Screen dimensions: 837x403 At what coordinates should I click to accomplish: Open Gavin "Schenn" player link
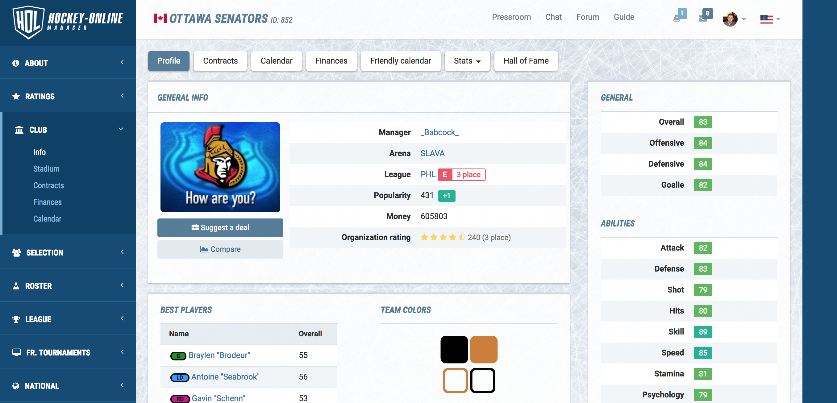coord(218,398)
